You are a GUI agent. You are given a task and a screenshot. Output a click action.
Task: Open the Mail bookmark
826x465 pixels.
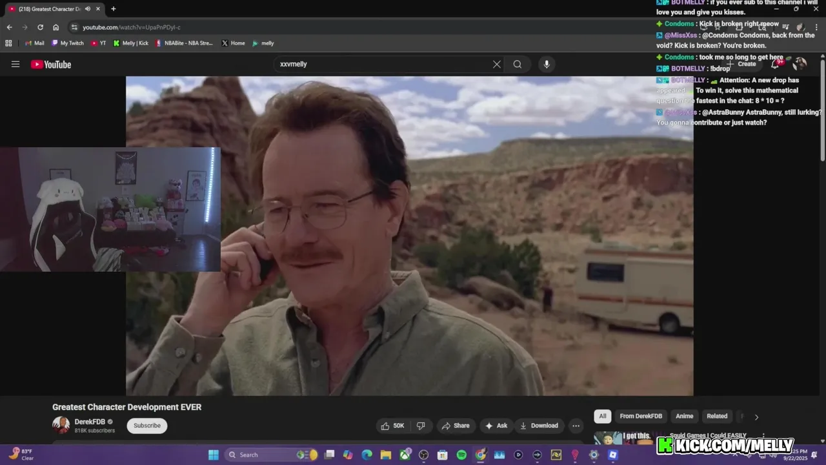(x=34, y=43)
